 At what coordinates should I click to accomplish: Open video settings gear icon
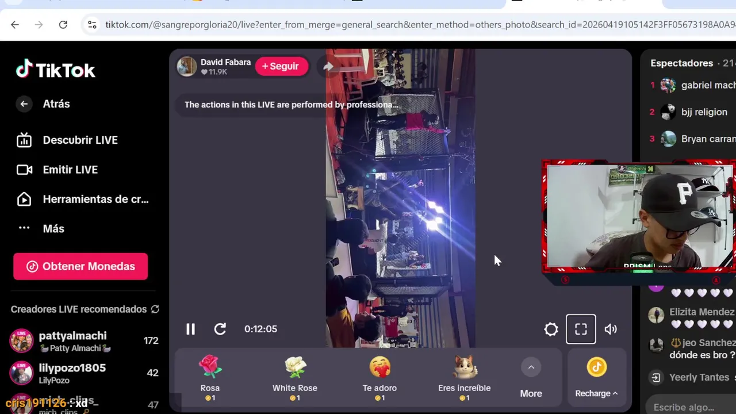click(x=551, y=329)
